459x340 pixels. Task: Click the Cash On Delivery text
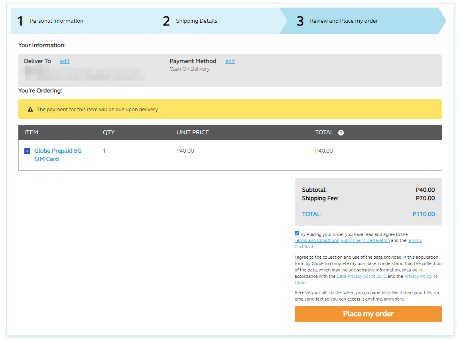click(x=189, y=69)
